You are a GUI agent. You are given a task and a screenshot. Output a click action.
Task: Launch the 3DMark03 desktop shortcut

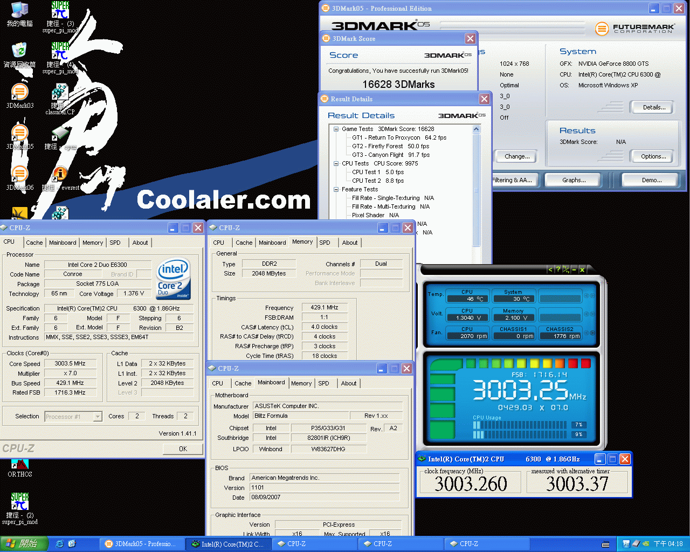[19, 96]
